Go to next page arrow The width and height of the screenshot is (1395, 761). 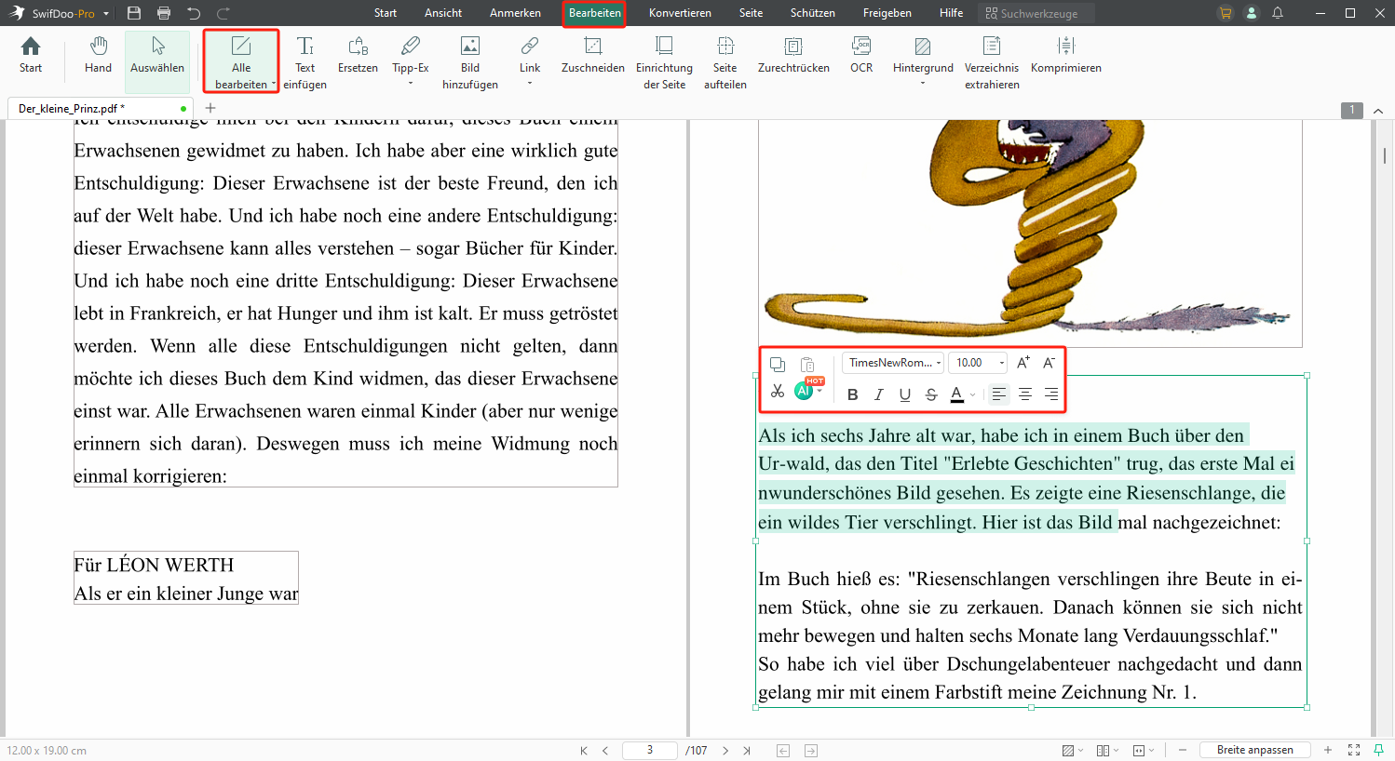point(725,750)
